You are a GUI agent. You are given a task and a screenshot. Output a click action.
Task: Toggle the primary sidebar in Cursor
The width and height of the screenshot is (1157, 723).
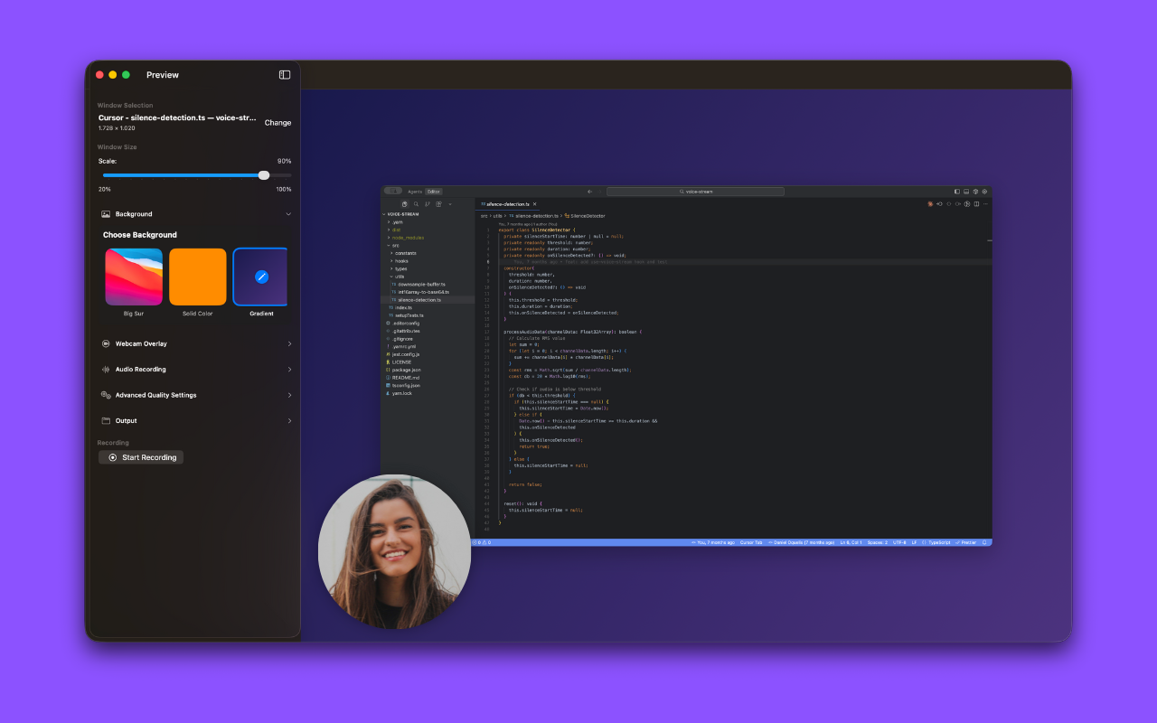click(x=957, y=191)
